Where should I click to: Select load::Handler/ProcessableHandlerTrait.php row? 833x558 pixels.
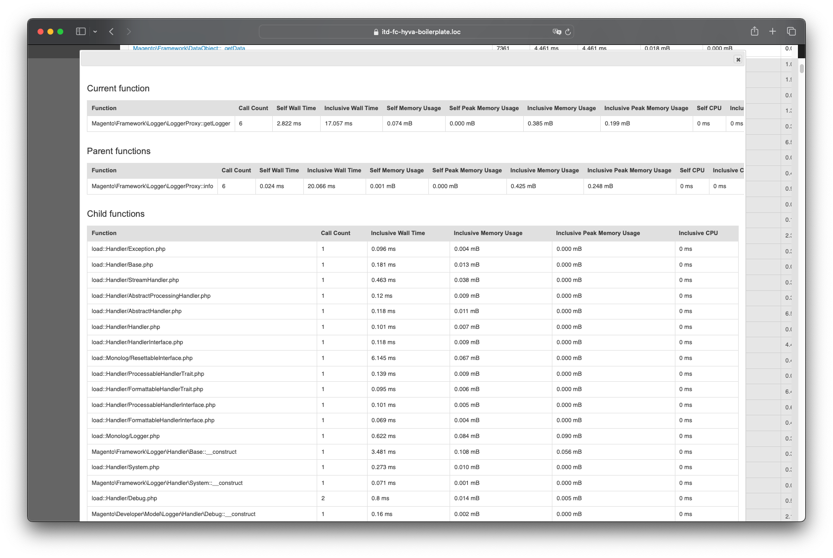click(413, 374)
